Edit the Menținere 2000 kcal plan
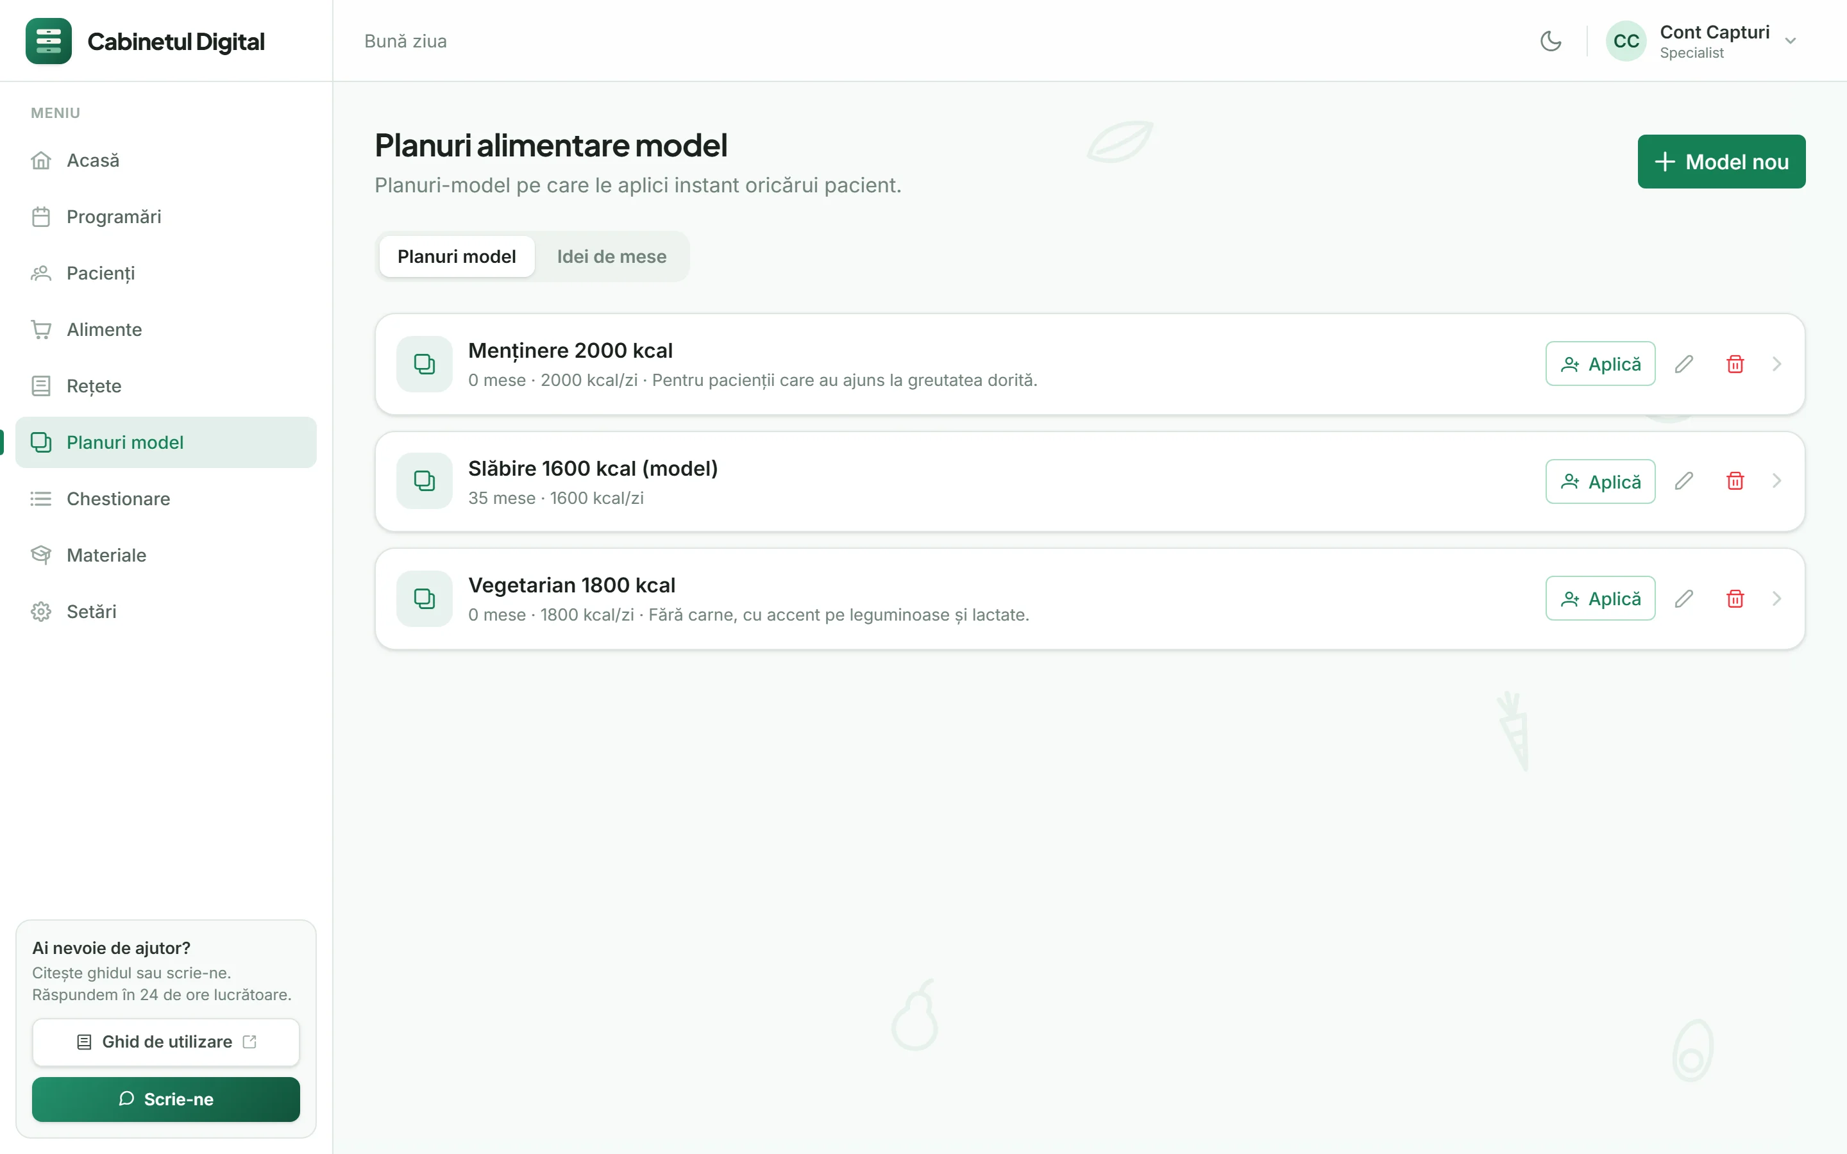Viewport: 1847px width, 1154px height. tap(1683, 364)
